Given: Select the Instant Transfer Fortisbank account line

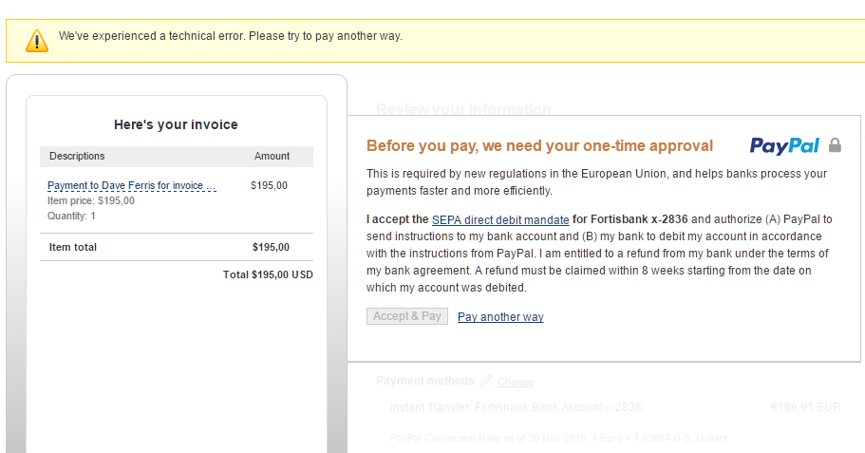Looking at the screenshot, I should [x=516, y=407].
